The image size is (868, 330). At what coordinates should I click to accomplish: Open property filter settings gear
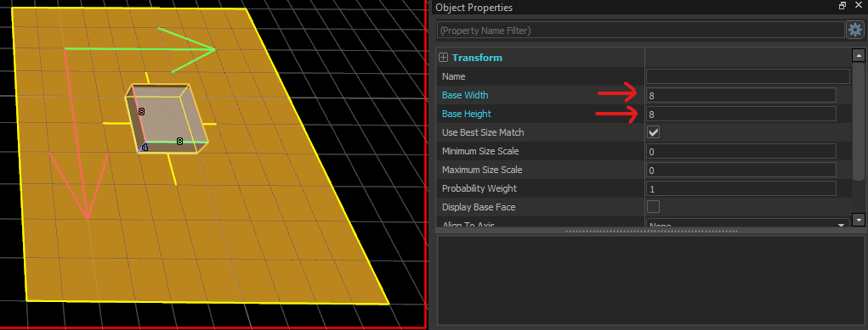(854, 30)
